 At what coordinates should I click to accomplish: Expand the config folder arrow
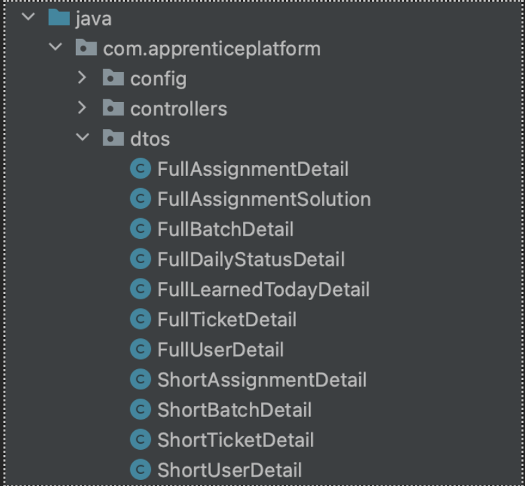pos(82,78)
